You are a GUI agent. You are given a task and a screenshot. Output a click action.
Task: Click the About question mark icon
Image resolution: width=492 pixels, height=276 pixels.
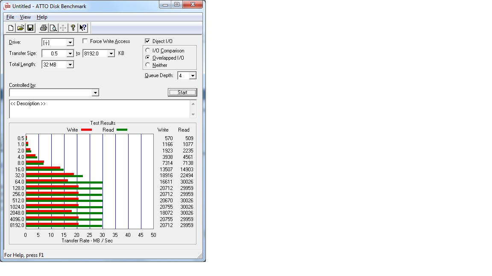[73, 28]
